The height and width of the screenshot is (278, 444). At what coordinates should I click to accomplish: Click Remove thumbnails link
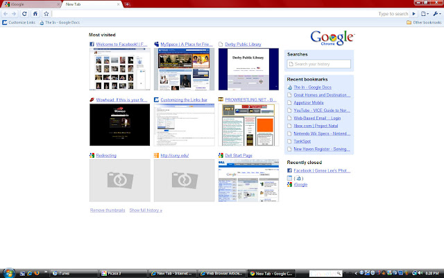coord(108,210)
